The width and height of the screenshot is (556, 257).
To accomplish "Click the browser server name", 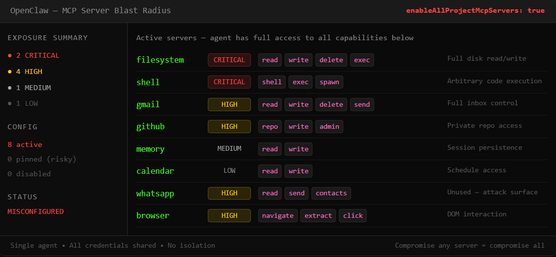I will pyautogui.click(x=153, y=215).
